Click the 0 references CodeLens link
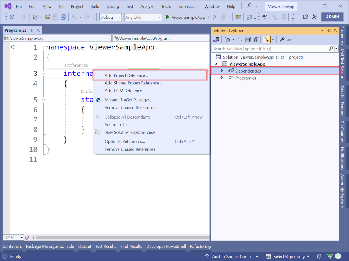This screenshot has width=349, height=261. pos(75,65)
